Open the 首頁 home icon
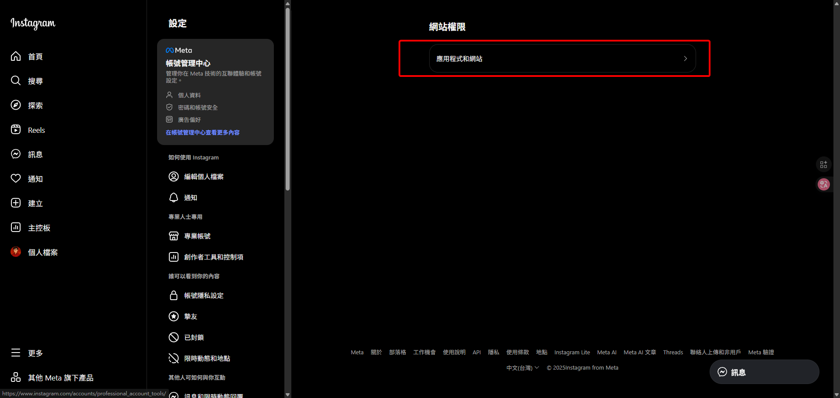Screen dimensions: 840x398 tap(16, 56)
